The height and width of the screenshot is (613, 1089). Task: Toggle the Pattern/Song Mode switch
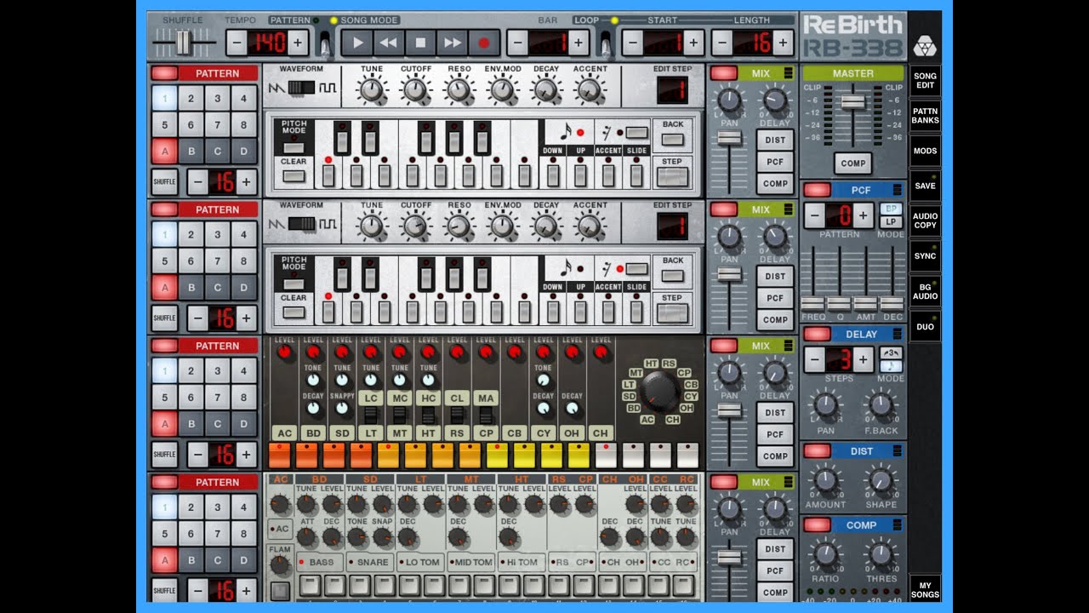(x=323, y=42)
